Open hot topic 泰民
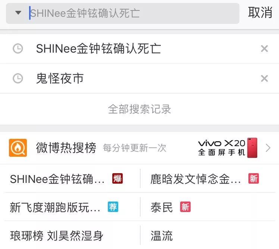 (162, 207)
